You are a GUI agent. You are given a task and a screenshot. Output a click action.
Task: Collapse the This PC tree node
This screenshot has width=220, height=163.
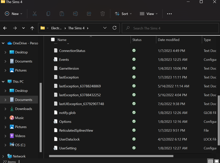[3, 82]
